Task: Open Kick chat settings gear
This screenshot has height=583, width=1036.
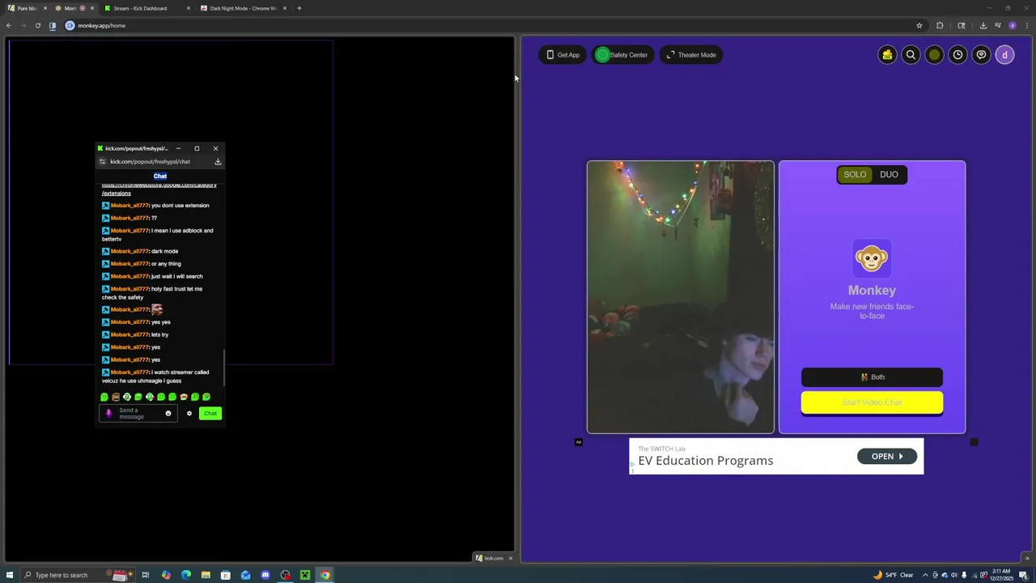Action: (189, 414)
